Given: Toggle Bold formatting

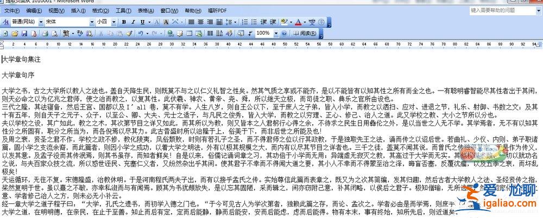Looking at the screenshot, I should pos(124,22).
